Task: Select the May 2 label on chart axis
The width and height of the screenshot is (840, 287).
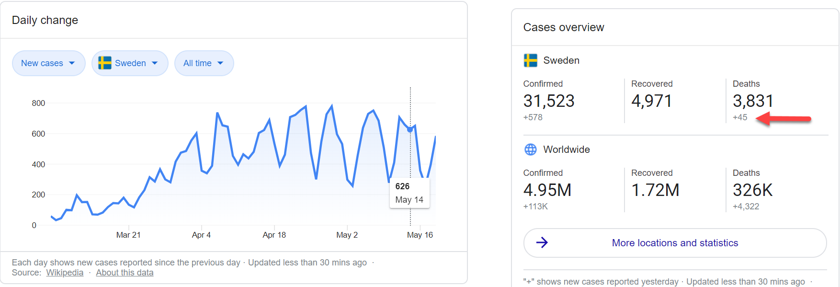Action: coord(347,235)
